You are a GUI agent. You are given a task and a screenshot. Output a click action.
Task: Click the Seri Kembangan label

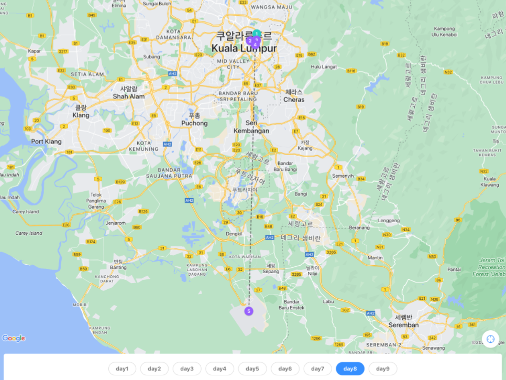click(x=251, y=127)
